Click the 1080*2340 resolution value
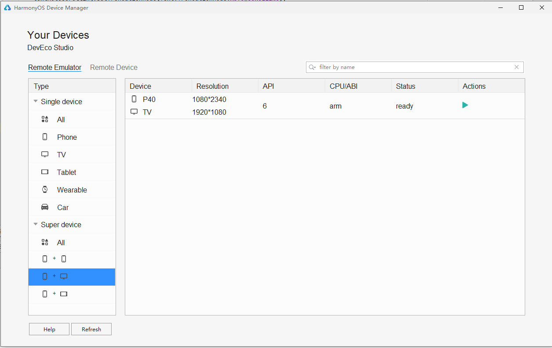552x348 pixels. coord(209,99)
